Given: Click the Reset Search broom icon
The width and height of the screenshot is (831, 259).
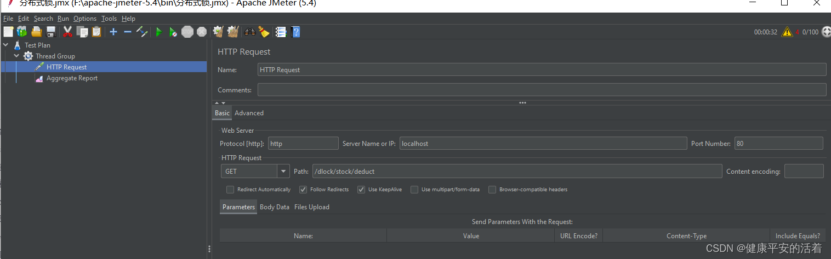Looking at the screenshot, I should pyautogui.click(x=264, y=32).
